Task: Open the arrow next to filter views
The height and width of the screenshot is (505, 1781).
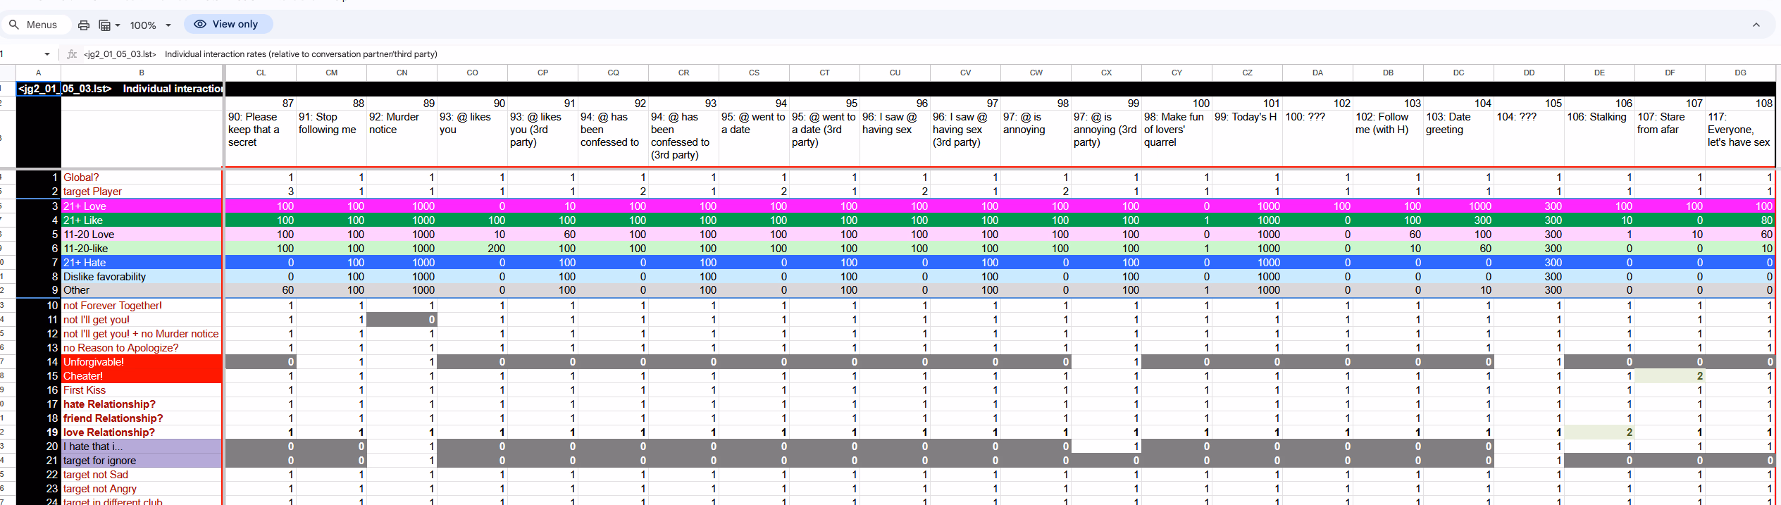Action: 118,25
